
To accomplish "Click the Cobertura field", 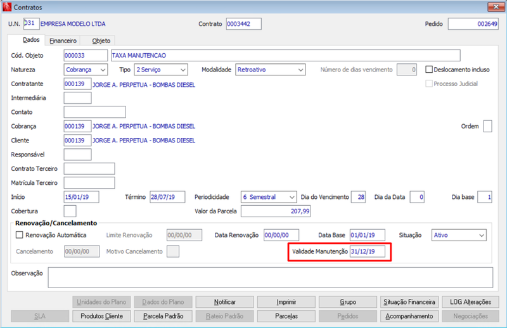I will coord(70,211).
